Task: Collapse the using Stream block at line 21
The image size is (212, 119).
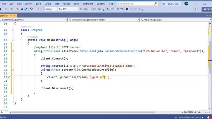Action: coord(13,70)
